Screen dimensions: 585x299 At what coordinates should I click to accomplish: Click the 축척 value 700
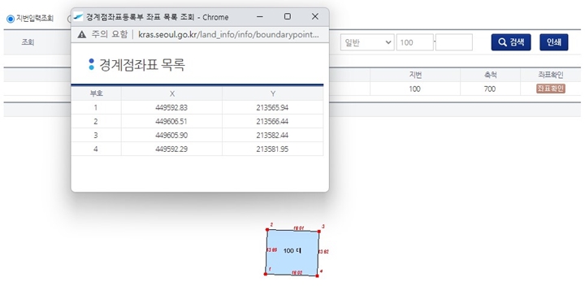pos(489,89)
